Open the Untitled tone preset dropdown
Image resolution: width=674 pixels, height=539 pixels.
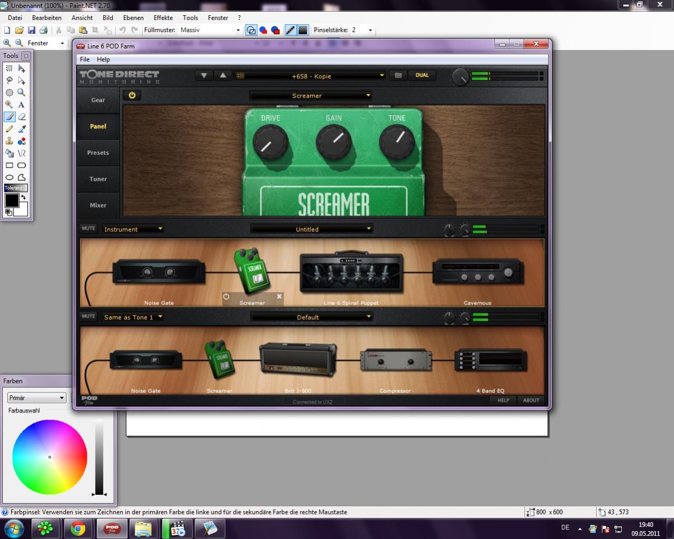click(x=312, y=229)
